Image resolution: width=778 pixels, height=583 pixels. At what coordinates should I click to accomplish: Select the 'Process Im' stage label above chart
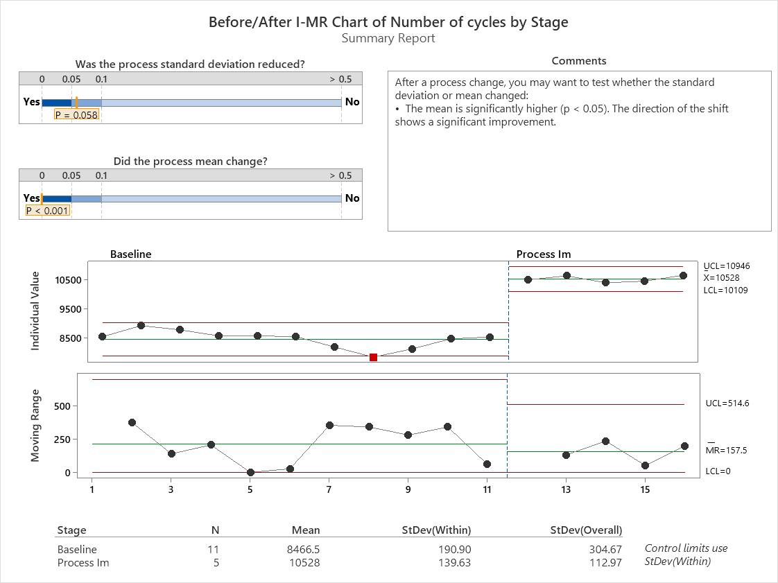[x=544, y=254]
